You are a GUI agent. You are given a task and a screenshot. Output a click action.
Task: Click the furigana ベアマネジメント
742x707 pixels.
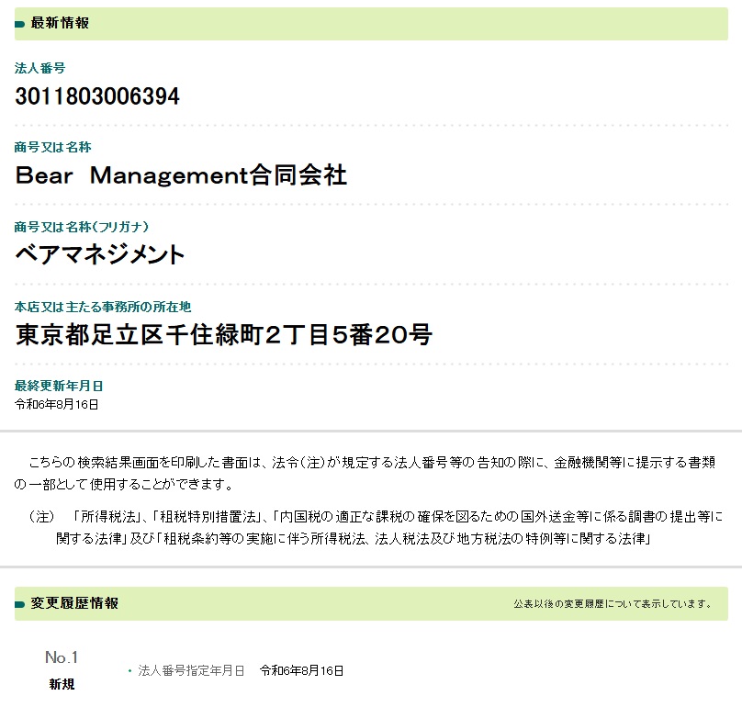pos(100,254)
